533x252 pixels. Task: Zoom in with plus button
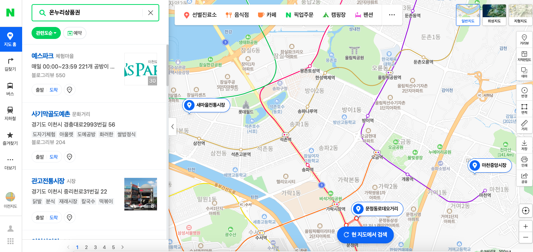pos(525,226)
